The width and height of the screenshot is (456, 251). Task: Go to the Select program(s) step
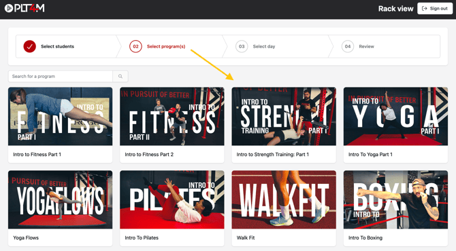(166, 46)
